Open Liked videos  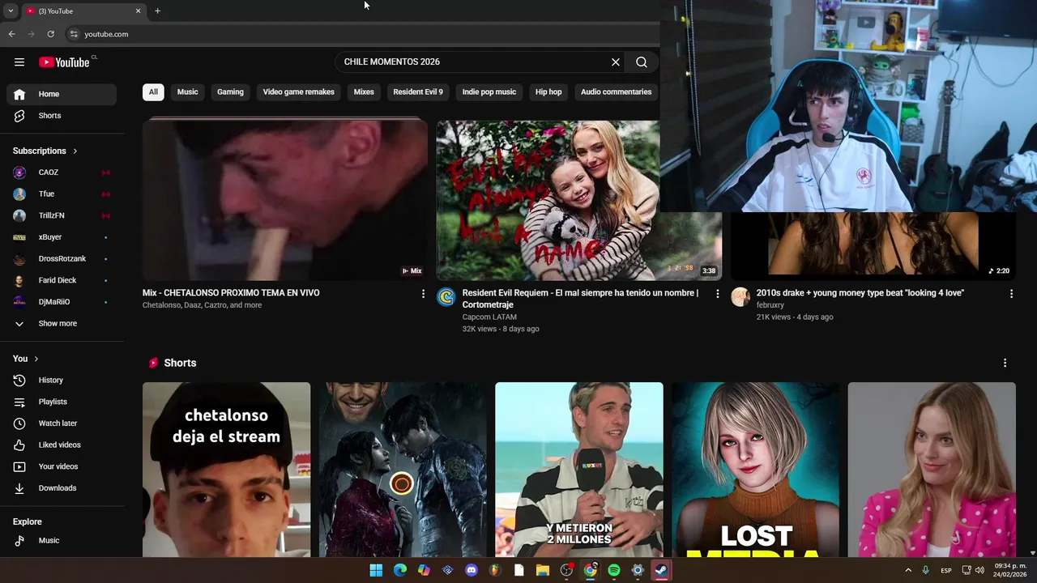click(62, 445)
